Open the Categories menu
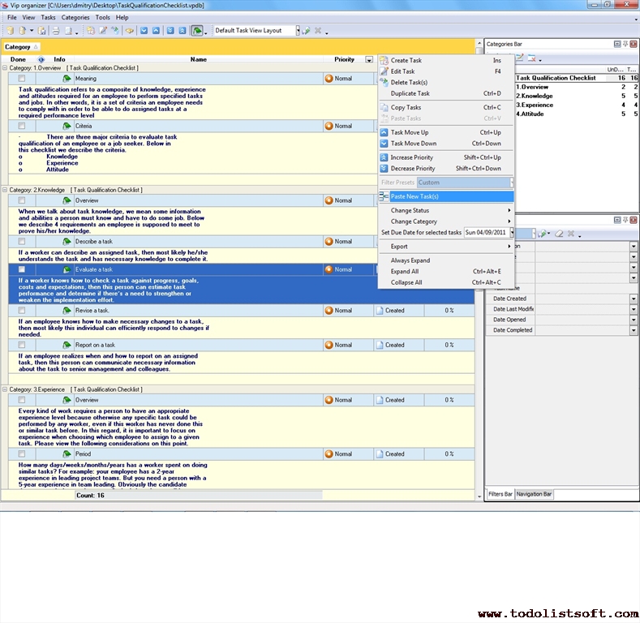640x623 pixels. (75, 17)
